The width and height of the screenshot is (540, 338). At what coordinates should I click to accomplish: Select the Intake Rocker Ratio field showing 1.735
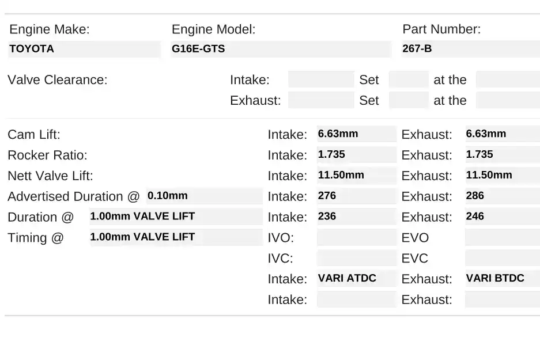click(356, 154)
